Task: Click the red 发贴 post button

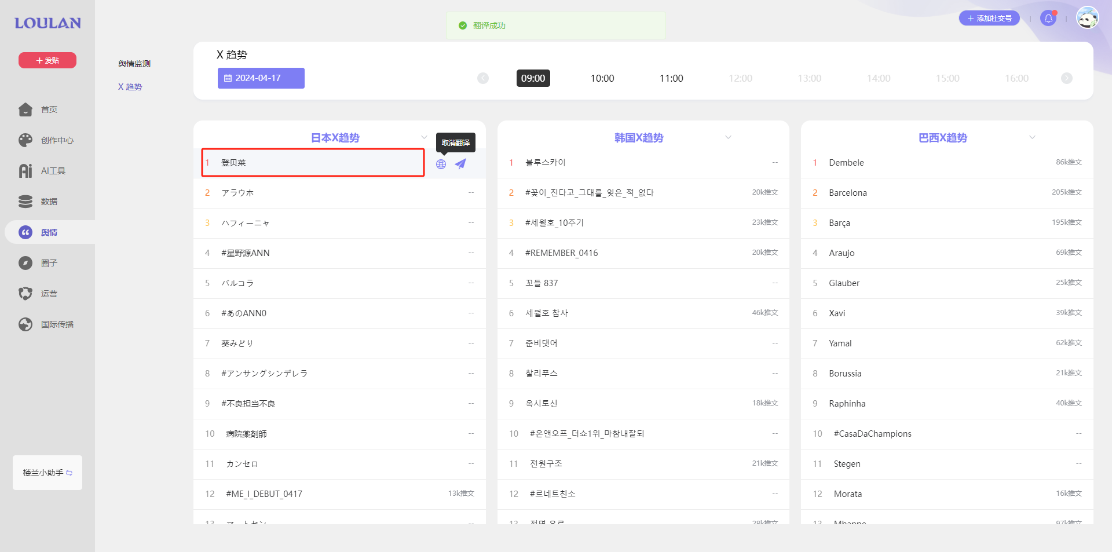Action: click(x=47, y=60)
